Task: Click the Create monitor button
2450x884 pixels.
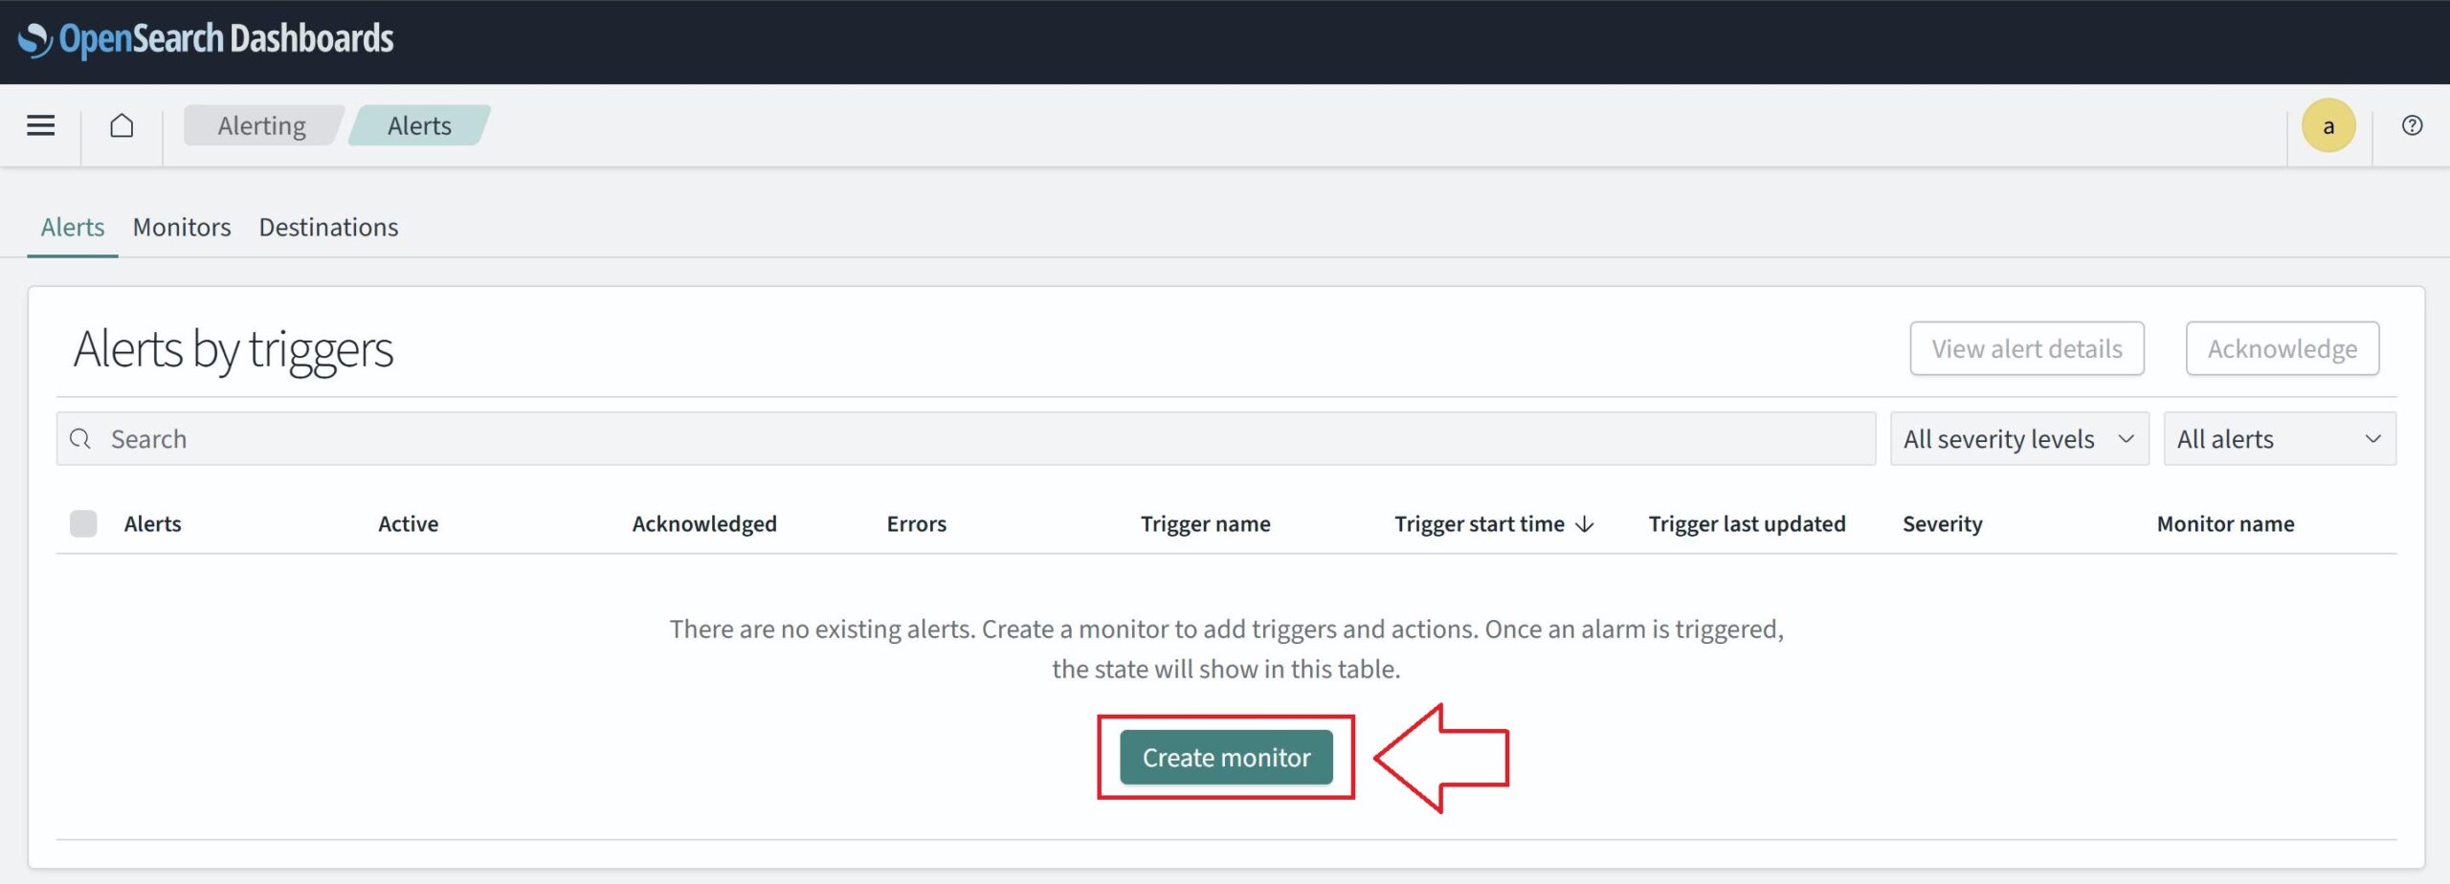Action: click(x=1226, y=758)
